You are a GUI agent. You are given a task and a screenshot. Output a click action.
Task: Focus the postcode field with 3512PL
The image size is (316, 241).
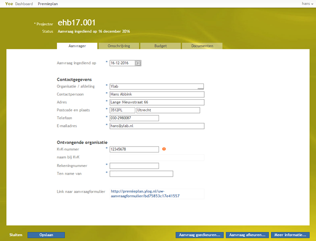tap(122, 110)
